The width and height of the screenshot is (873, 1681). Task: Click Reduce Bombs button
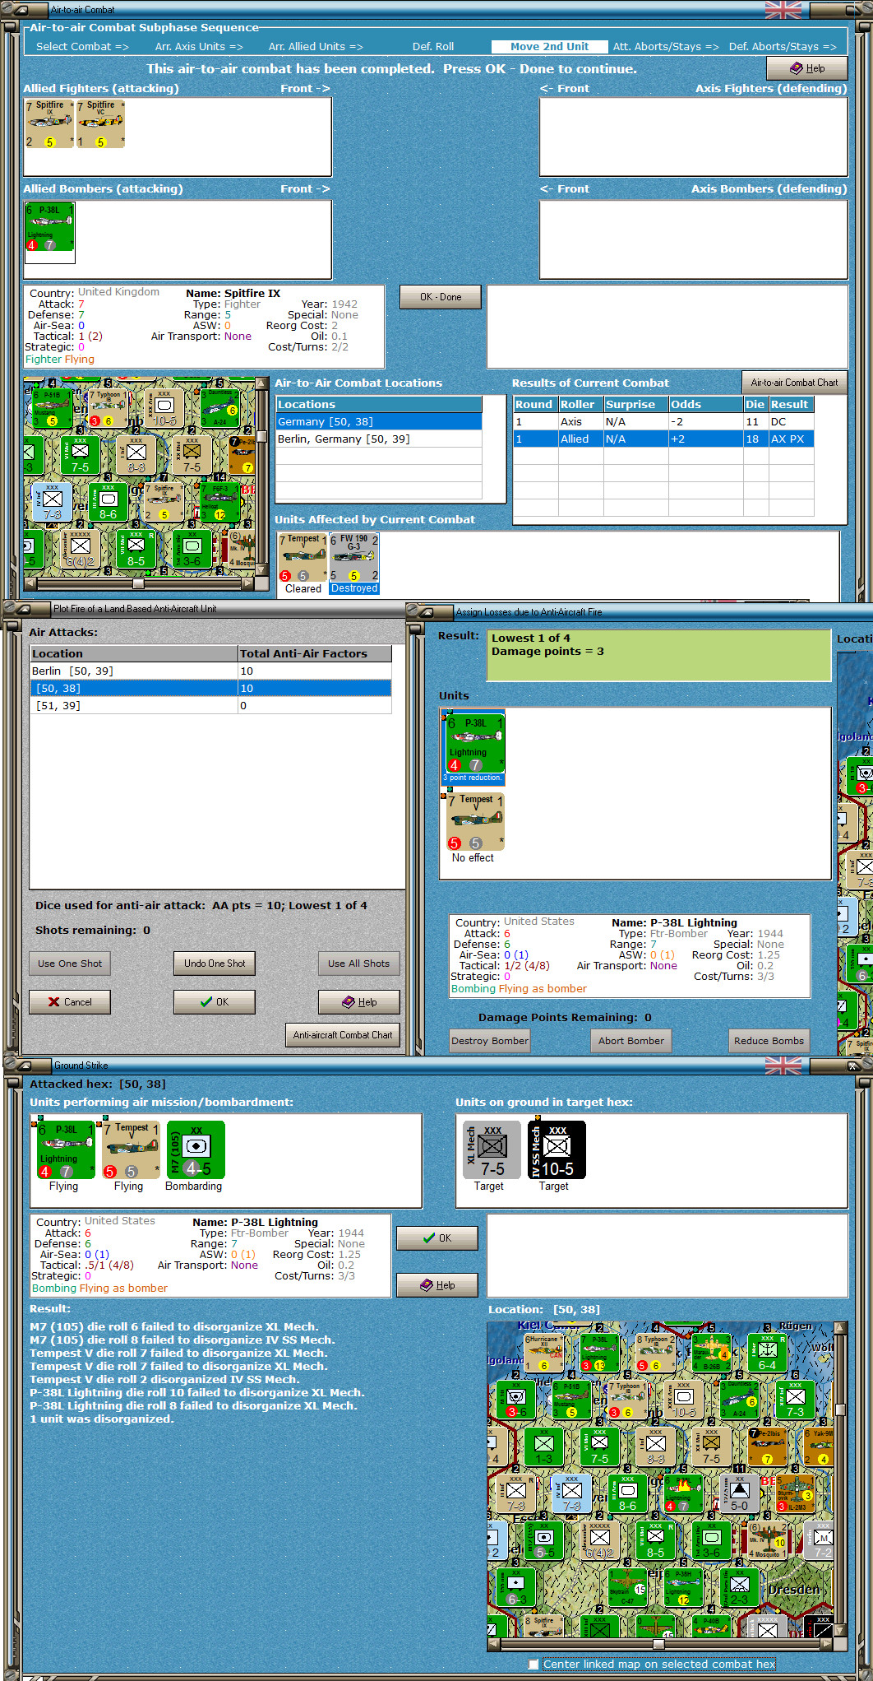coord(769,1041)
